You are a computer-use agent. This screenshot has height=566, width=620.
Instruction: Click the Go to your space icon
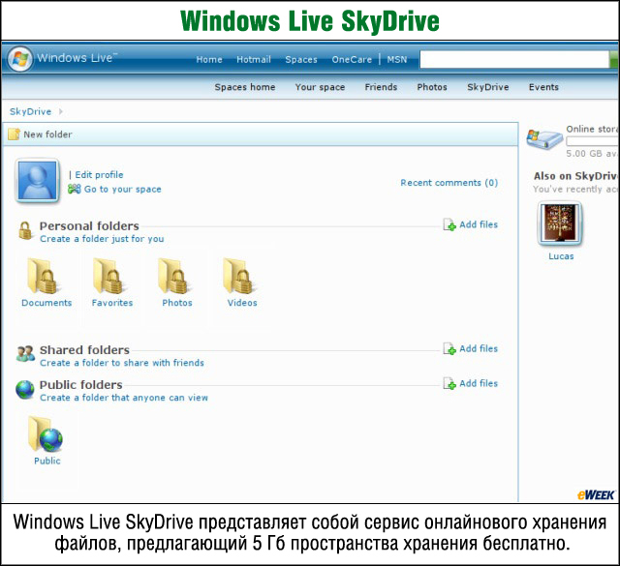click(74, 189)
